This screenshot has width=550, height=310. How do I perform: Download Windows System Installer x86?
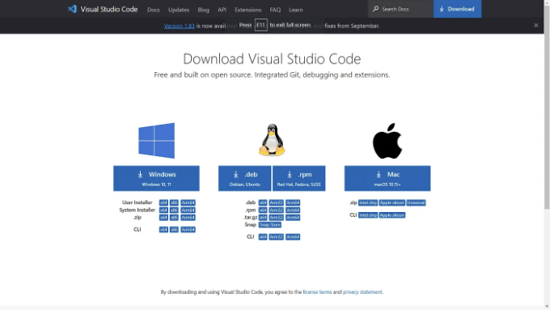(174, 210)
